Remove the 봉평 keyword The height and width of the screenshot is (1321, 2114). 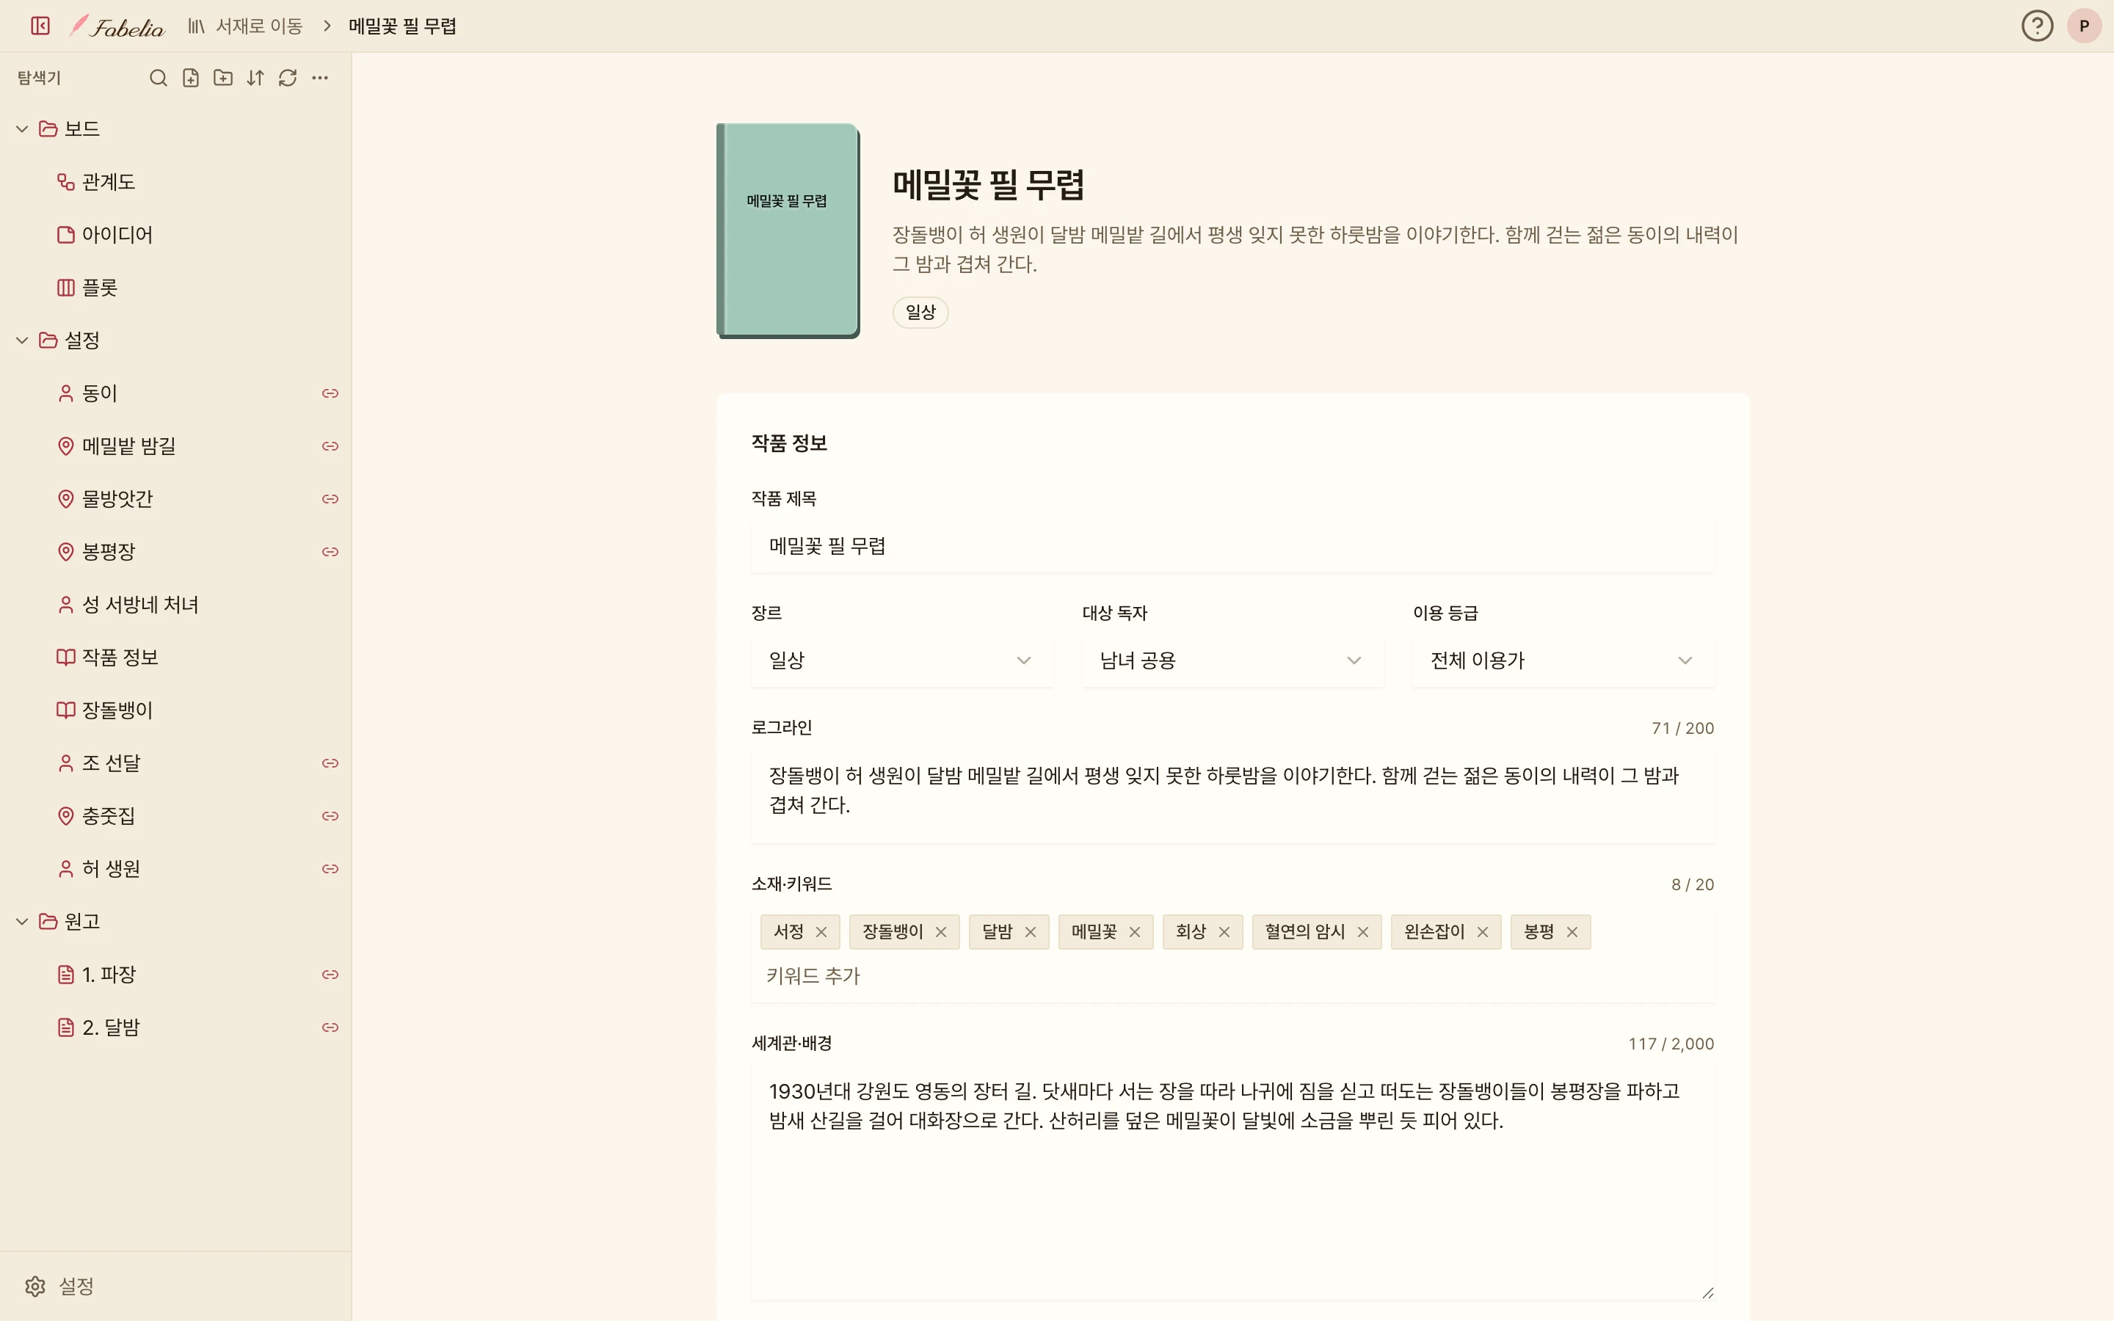[1572, 932]
